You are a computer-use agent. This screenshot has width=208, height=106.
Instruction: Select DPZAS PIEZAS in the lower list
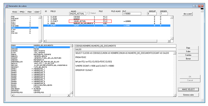click(40, 87)
